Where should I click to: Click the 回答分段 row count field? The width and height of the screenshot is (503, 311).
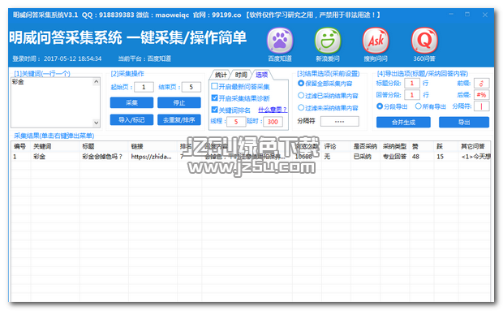coord(412,95)
